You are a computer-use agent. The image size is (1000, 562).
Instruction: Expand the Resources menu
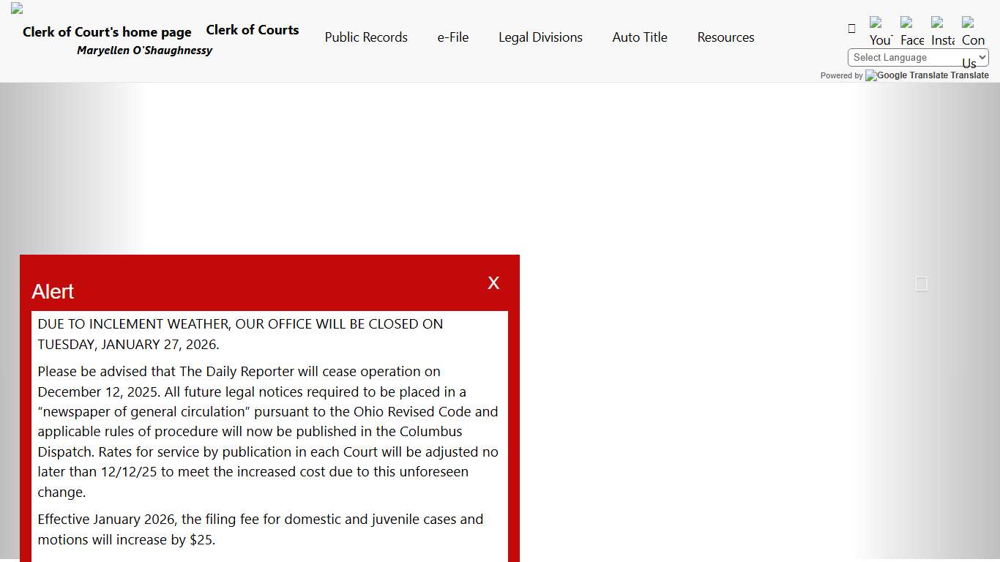coord(725,37)
